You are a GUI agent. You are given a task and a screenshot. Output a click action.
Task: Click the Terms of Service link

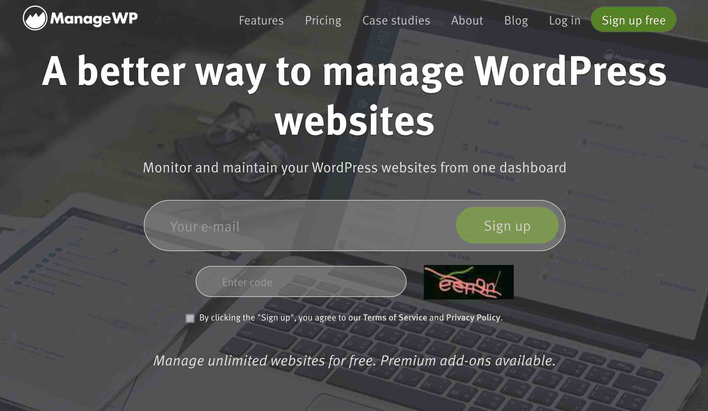pos(395,317)
